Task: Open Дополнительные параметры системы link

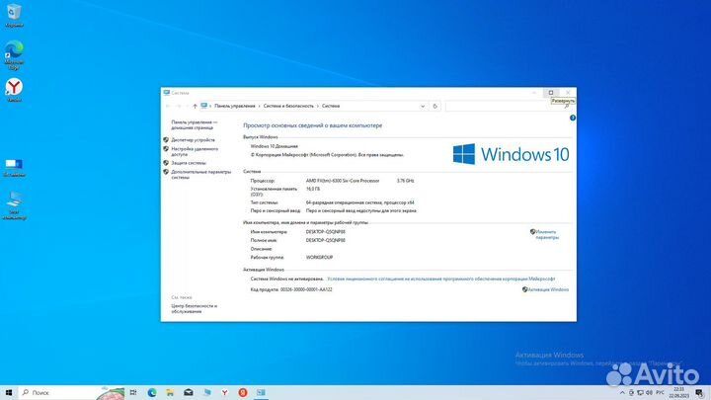Action: tap(200, 175)
